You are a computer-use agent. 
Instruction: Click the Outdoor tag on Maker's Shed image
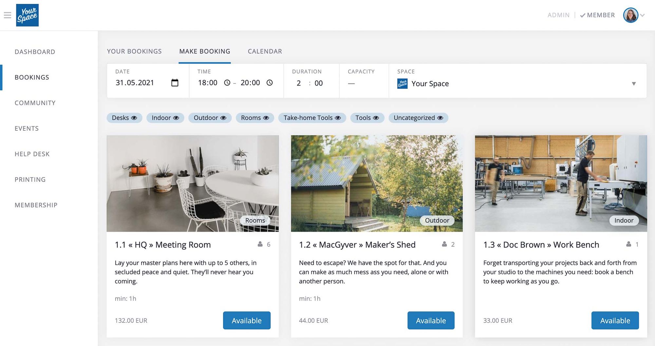(437, 220)
